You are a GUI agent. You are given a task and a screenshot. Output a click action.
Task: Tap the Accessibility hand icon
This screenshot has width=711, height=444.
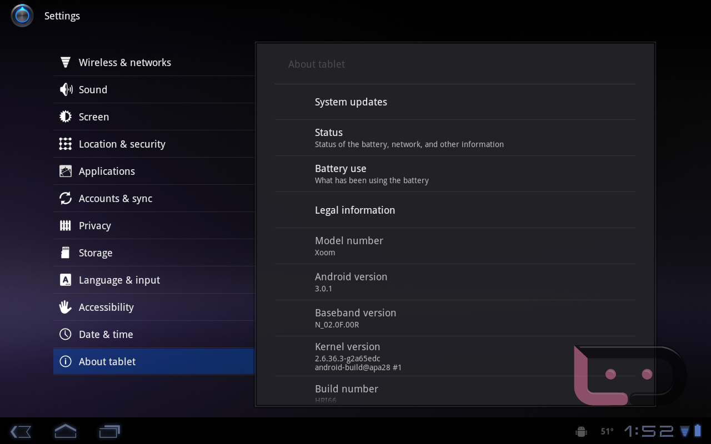(x=66, y=307)
